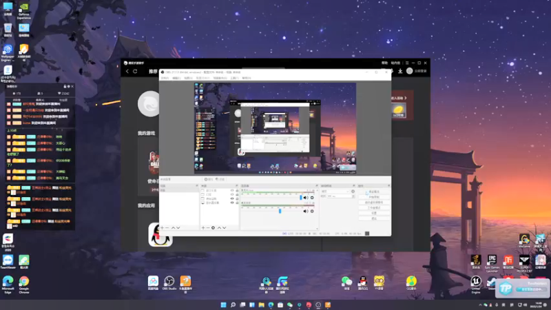Pop out the Audio Mixer dock panel
The width and height of the screenshot is (551, 310).
(317, 185)
